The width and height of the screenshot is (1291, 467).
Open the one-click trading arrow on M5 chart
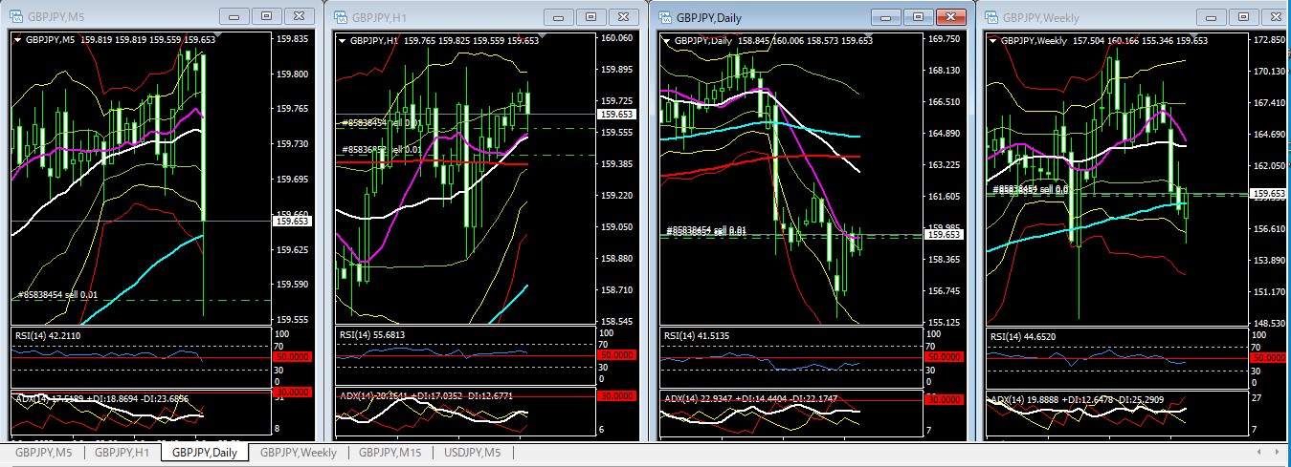[x=17, y=40]
